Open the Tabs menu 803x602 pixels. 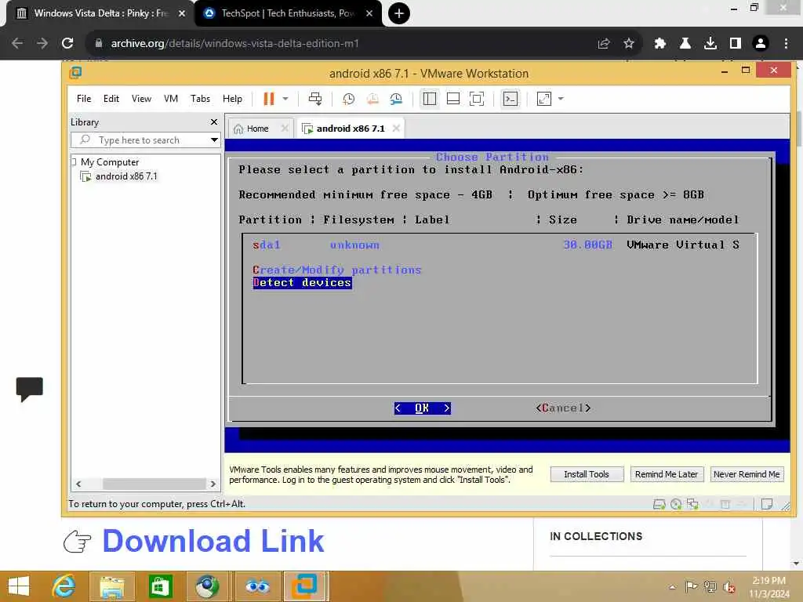[200, 99]
